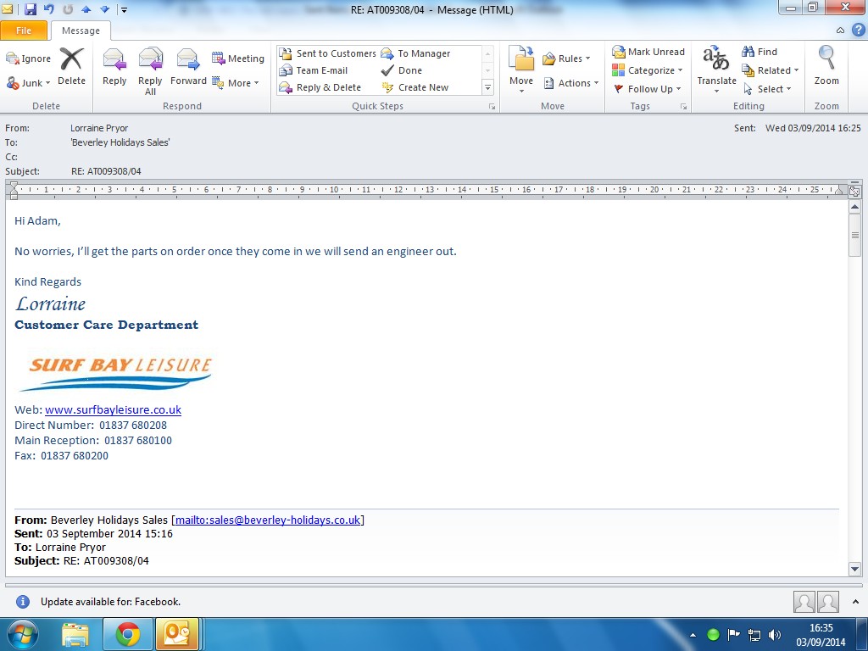Go to Next Item with down arrow
The height and width of the screenshot is (651, 868).
coord(104,9)
